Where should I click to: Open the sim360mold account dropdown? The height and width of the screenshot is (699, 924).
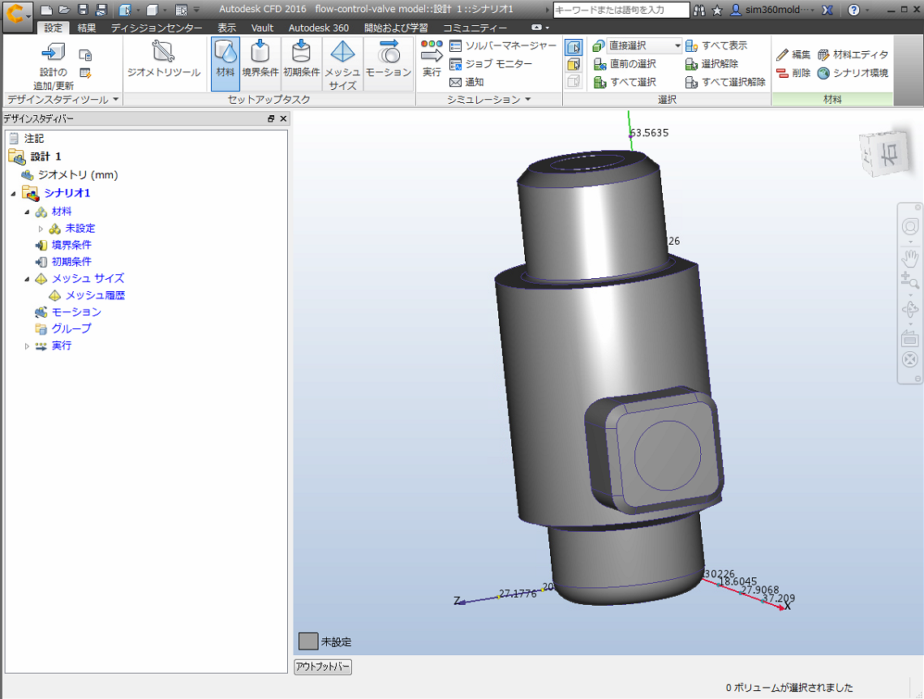pos(772,10)
